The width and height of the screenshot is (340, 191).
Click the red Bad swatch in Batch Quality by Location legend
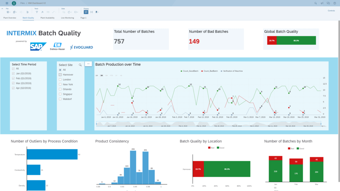click(209, 148)
